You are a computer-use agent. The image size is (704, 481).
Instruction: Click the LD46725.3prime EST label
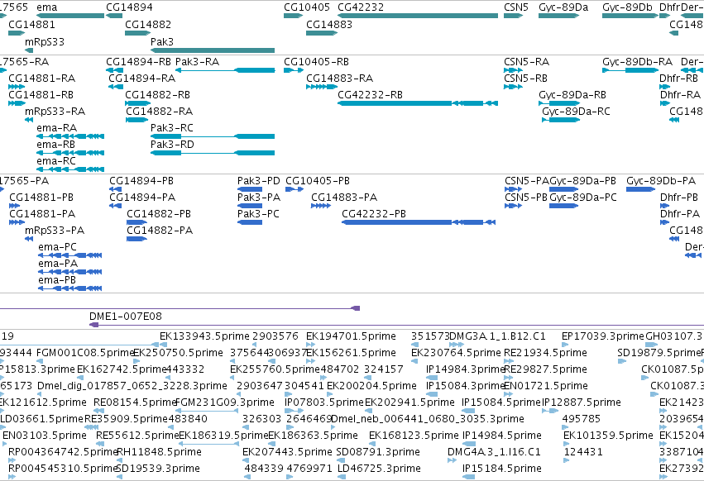[379, 468]
